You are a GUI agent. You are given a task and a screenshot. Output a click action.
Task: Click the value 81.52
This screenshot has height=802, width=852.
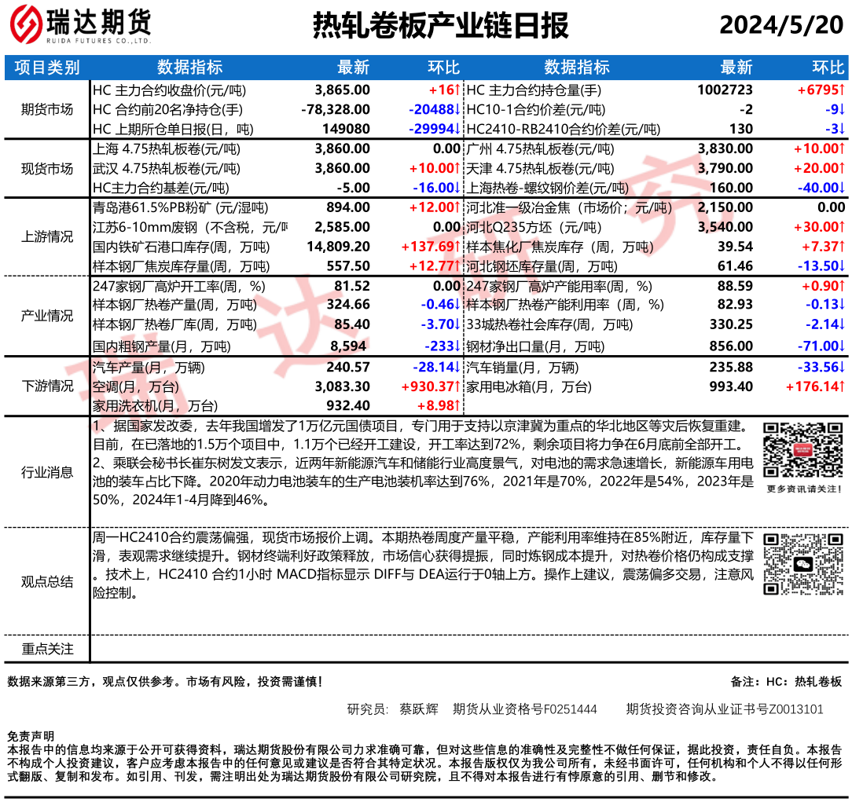(x=352, y=286)
